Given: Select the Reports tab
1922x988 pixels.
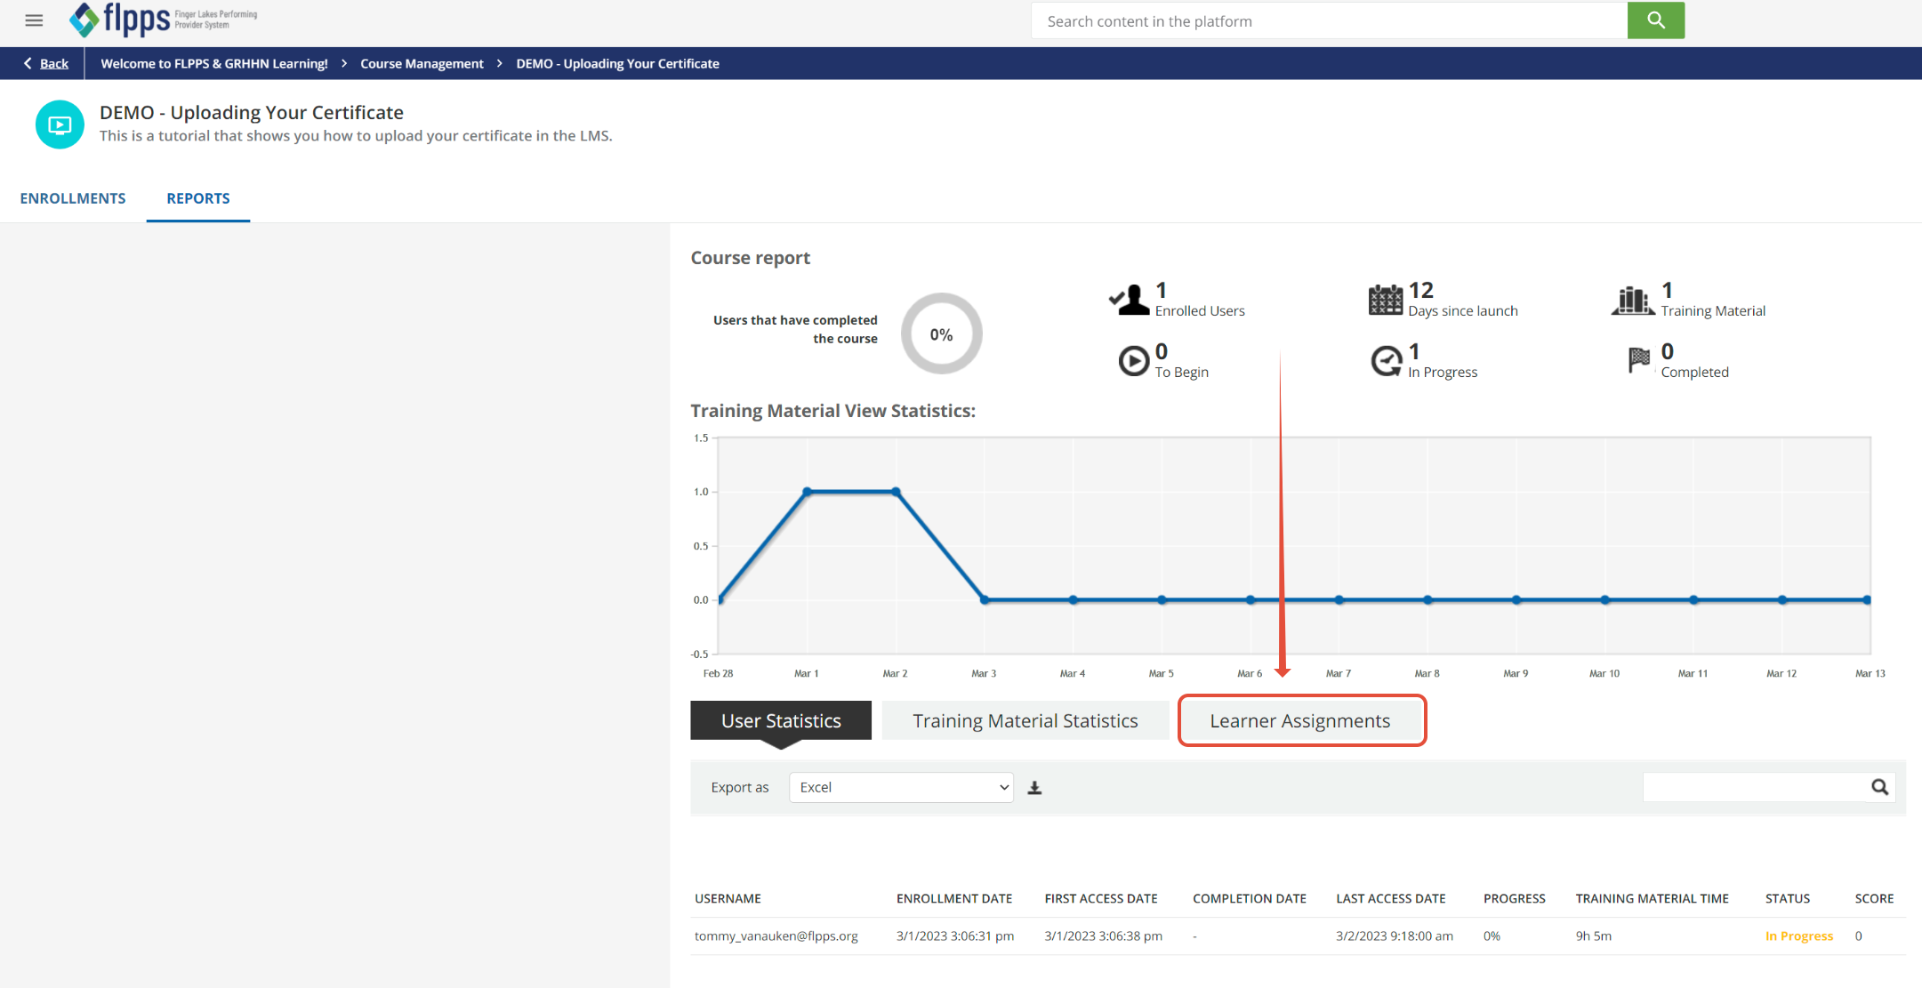Looking at the screenshot, I should pyautogui.click(x=198, y=198).
